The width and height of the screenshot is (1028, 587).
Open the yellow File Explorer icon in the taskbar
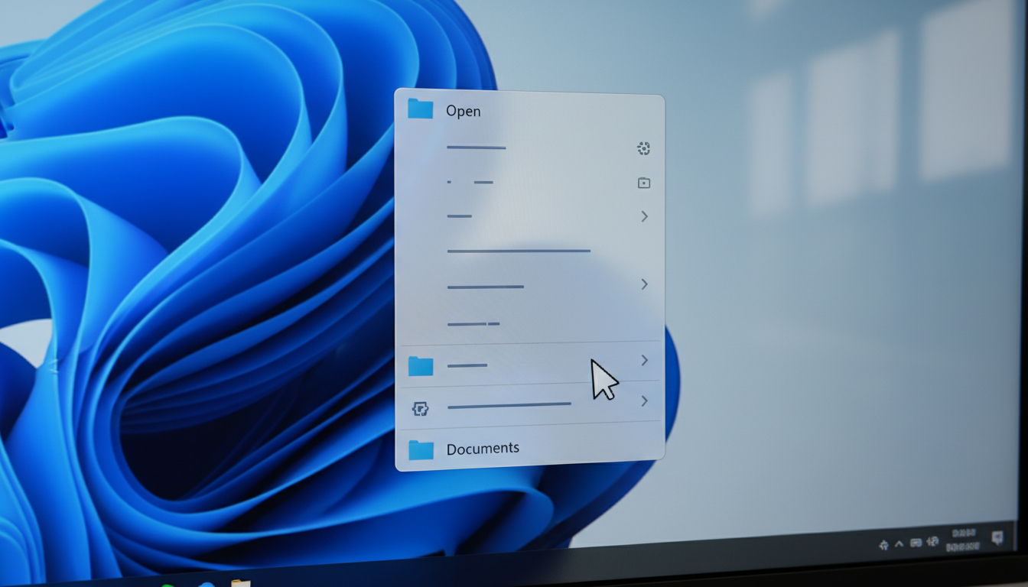pyautogui.click(x=241, y=583)
